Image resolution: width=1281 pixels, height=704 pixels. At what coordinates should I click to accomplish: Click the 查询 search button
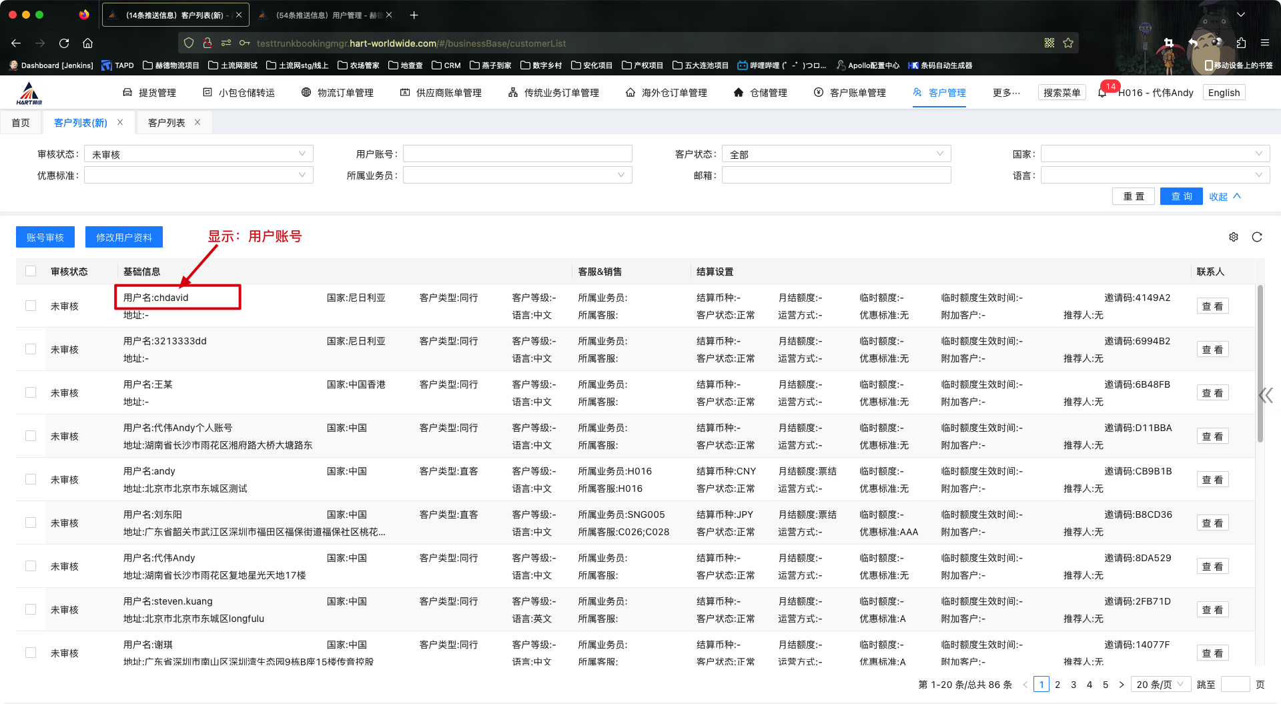click(x=1181, y=196)
